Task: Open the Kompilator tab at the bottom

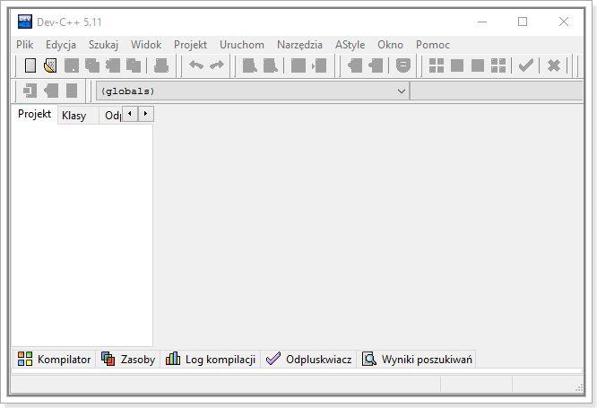Action: coord(54,360)
